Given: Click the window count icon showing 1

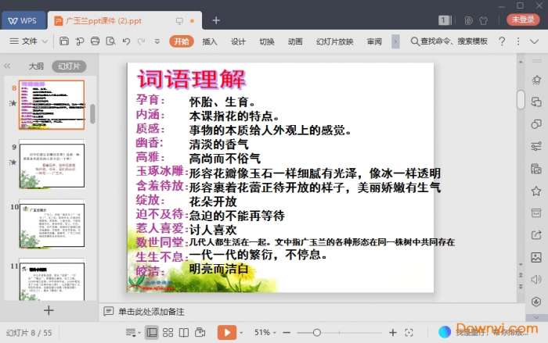Looking at the screenshot, I should 444,20.
